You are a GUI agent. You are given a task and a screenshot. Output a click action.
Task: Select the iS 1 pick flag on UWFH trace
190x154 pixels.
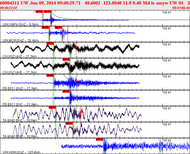(47, 11)
